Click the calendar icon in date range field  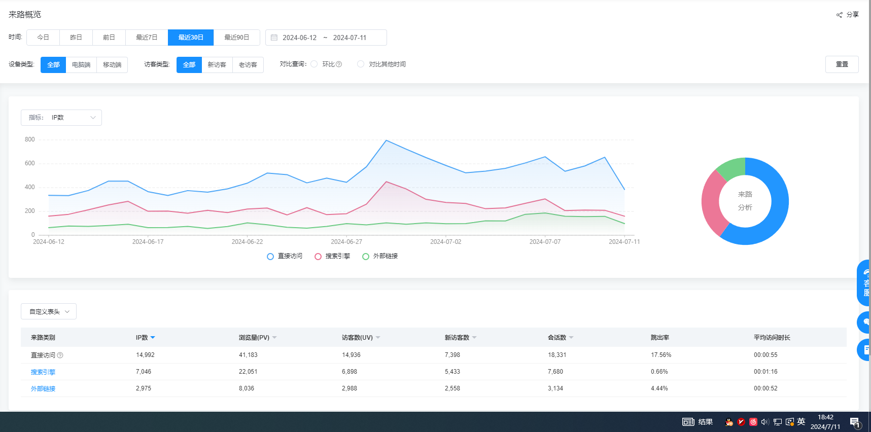tap(274, 38)
